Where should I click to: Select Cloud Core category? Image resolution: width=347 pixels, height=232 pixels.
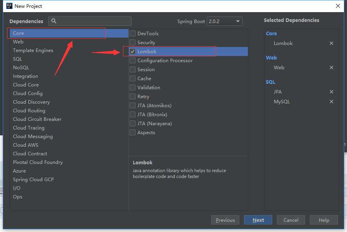pyautogui.click(x=69, y=85)
